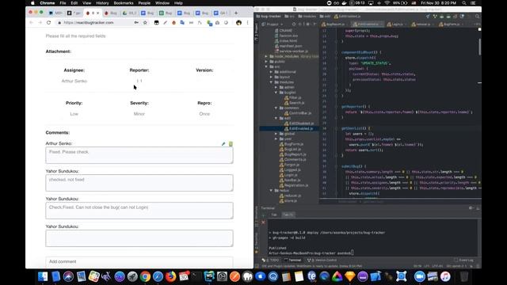Open the Terminal tool window tab at bottom
The height and width of the screenshot is (285, 507).
(x=292, y=260)
